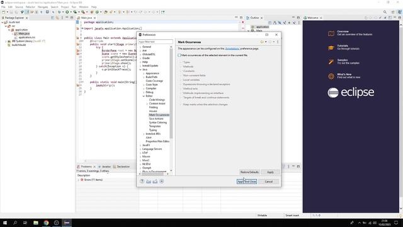Expand the Installed JREs node
403x227 pixels.
(x=144, y=134)
